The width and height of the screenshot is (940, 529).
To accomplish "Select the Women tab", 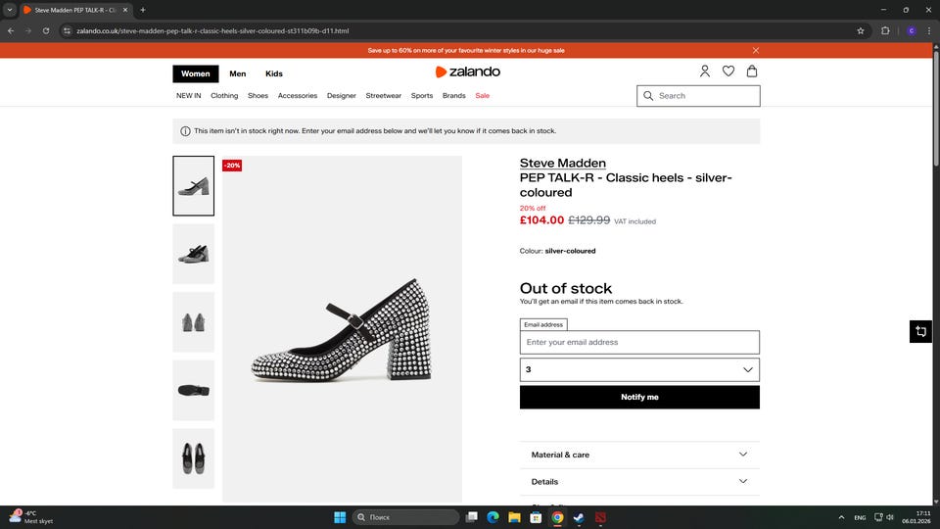I will point(196,73).
